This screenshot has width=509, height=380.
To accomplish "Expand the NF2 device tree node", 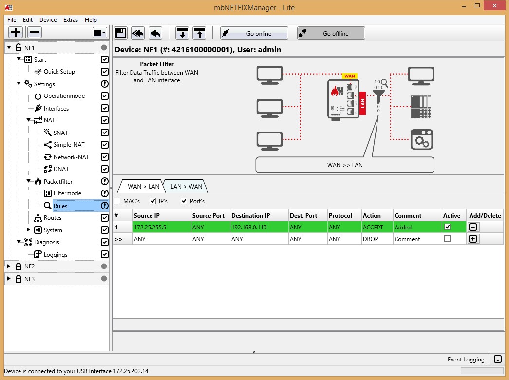I will click(9, 266).
